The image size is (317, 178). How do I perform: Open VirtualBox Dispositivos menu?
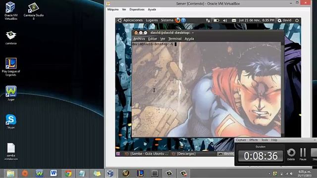point(137,9)
